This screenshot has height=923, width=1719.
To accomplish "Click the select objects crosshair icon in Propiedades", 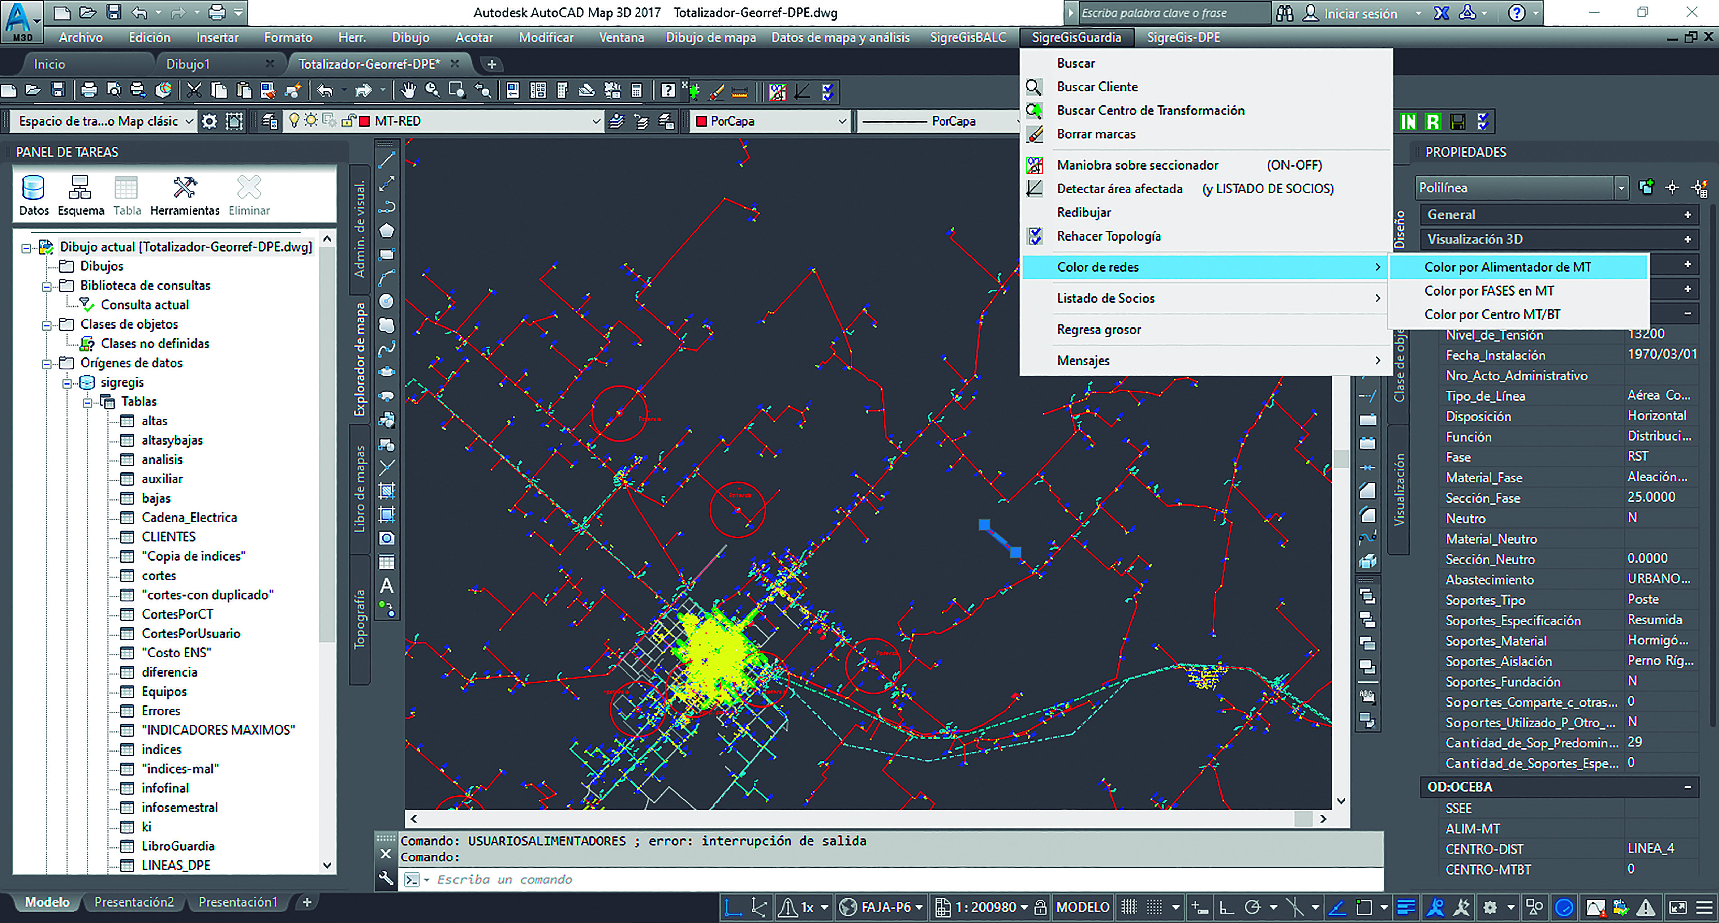I will pyautogui.click(x=1672, y=188).
